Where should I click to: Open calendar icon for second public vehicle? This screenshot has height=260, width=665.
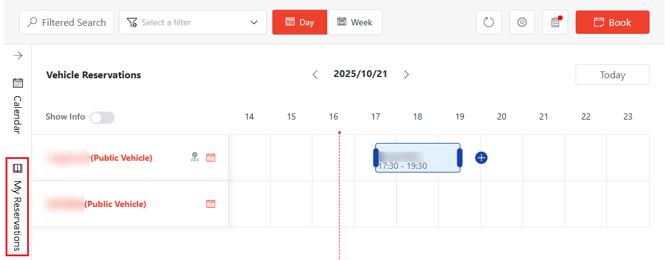pyautogui.click(x=211, y=204)
